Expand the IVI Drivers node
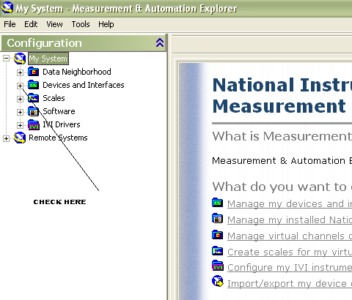This screenshot has height=300, width=352. point(20,125)
